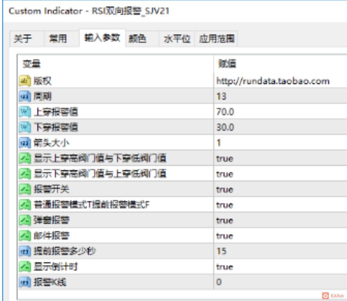Image resolution: width=347 pixels, height=301 pixels.
Task: Open the 应用范围 tab
Action: tap(216, 39)
